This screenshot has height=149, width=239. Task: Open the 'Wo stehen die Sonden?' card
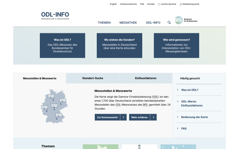point(119,45)
